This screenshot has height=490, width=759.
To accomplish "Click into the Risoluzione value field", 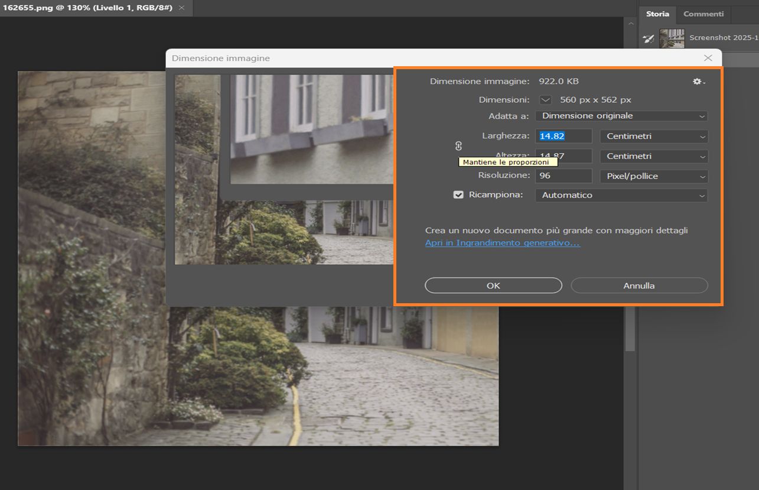I will pyautogui.click(x=563, y=176).
